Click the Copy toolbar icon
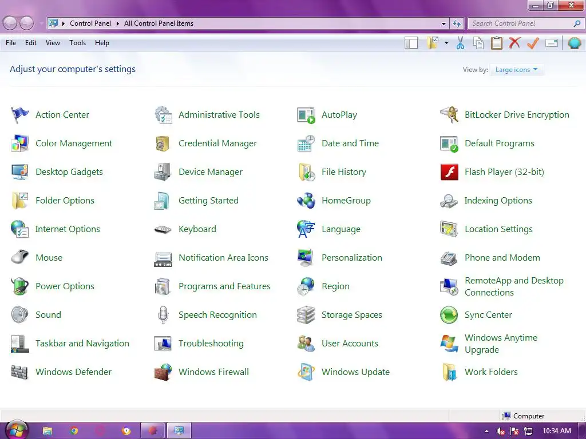The height and width of the screenshot is (439, 586). 478,43
